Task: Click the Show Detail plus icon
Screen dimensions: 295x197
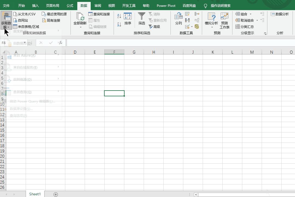Action: point(262,14)
